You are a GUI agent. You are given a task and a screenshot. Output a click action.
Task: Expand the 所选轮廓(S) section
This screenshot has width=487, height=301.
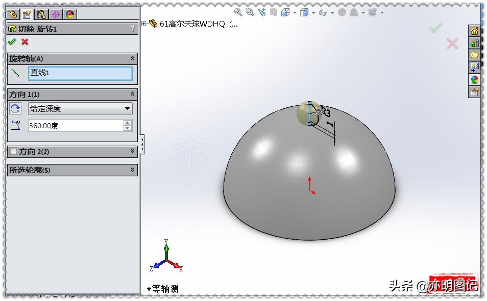pos(132,170)
